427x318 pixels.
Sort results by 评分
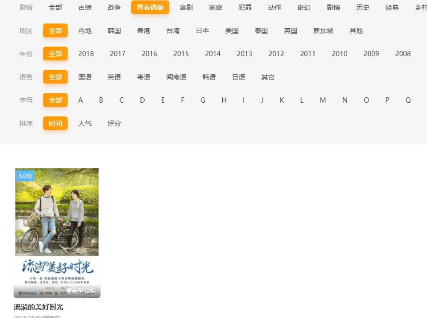114,123
